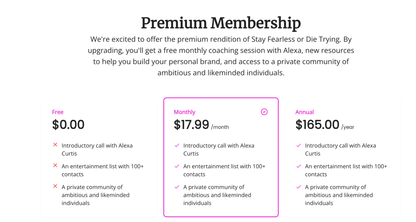
Task: Click the Annual plan's private community text
Action: 339,195
